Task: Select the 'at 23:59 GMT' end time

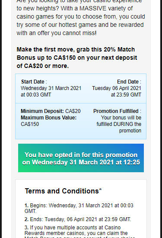Action: (x=126, y=95)
